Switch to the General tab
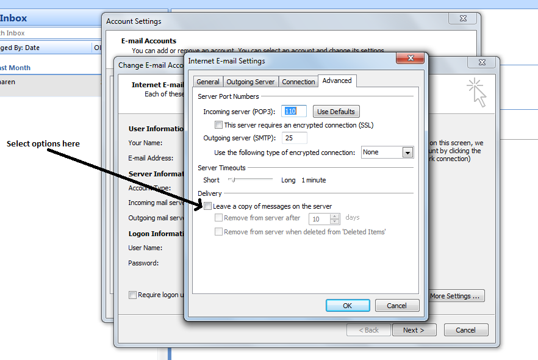Viewport: 538px width, 360px height. pos(208,82)
